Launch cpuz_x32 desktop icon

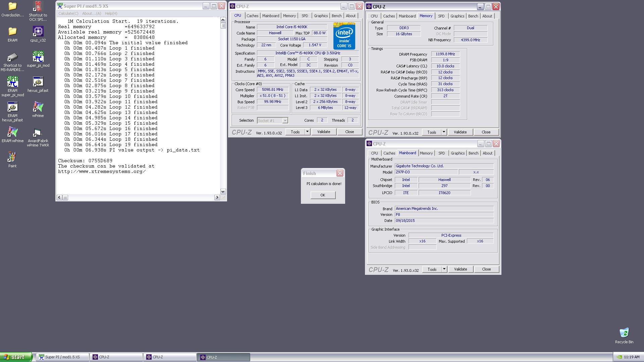38,34
